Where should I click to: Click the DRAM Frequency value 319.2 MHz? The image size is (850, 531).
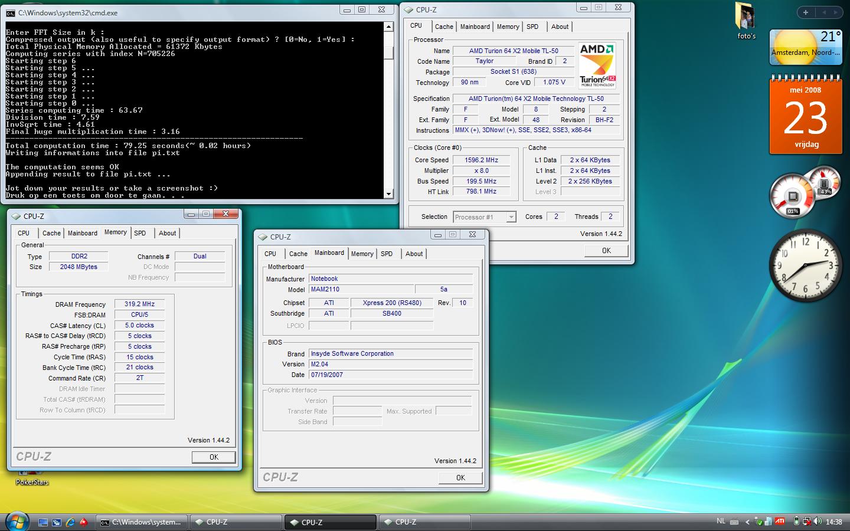pyautogui.click(x=139, y=304)
